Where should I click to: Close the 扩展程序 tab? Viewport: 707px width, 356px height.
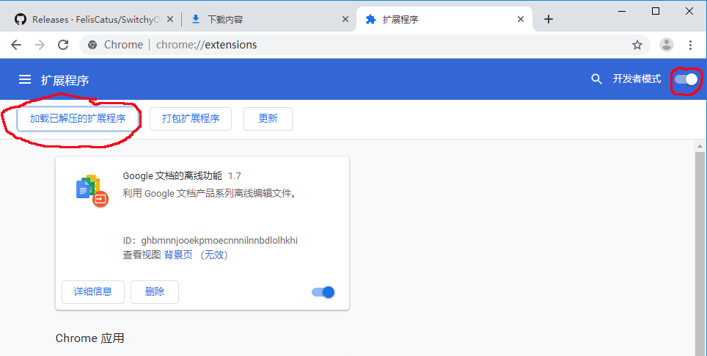click(x=520, y=19)
